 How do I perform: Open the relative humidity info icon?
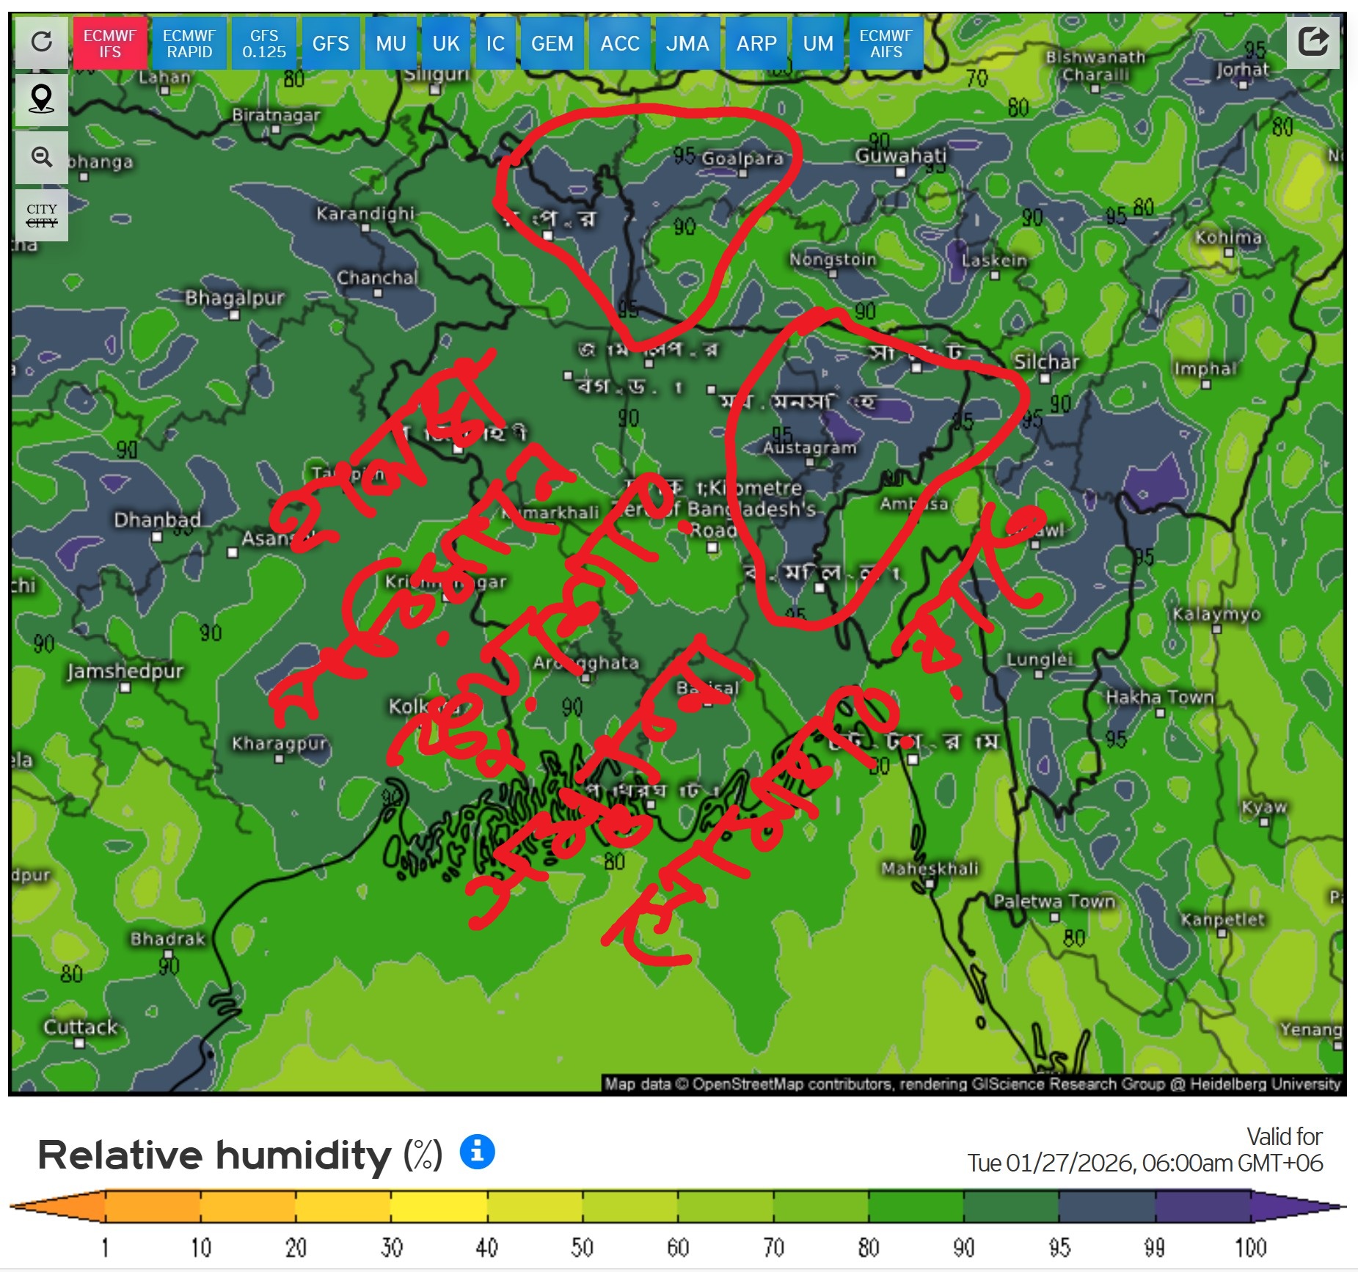tap(477, 1152)
